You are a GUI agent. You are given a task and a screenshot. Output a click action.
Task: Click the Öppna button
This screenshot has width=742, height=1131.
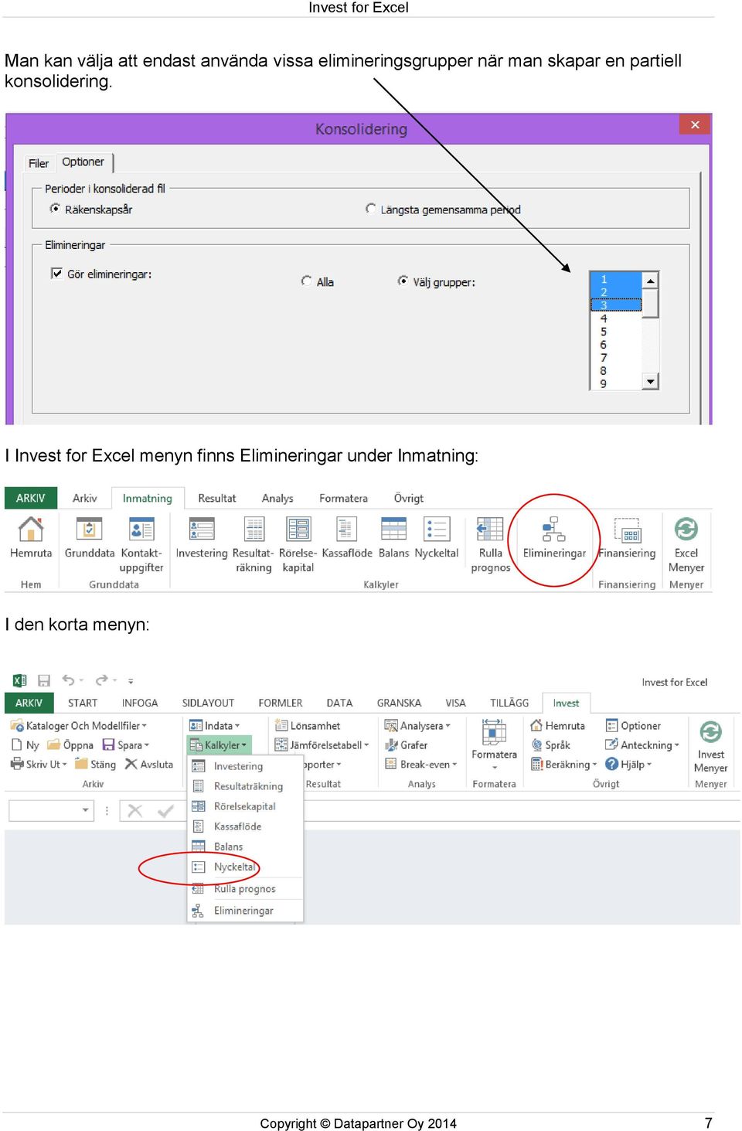tap(70, 745)
